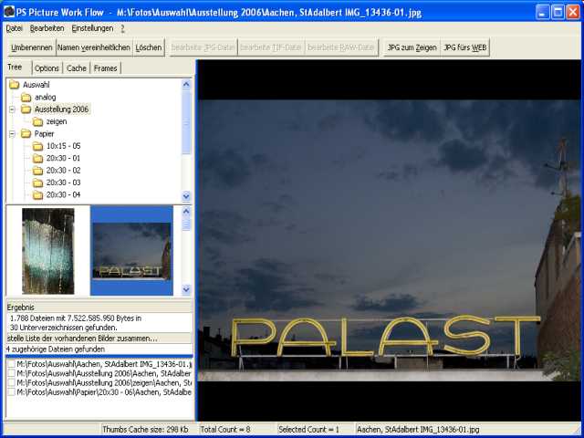Tick the checkbox for the Ausstellung 2006\Aachen file

click(11, 373)
